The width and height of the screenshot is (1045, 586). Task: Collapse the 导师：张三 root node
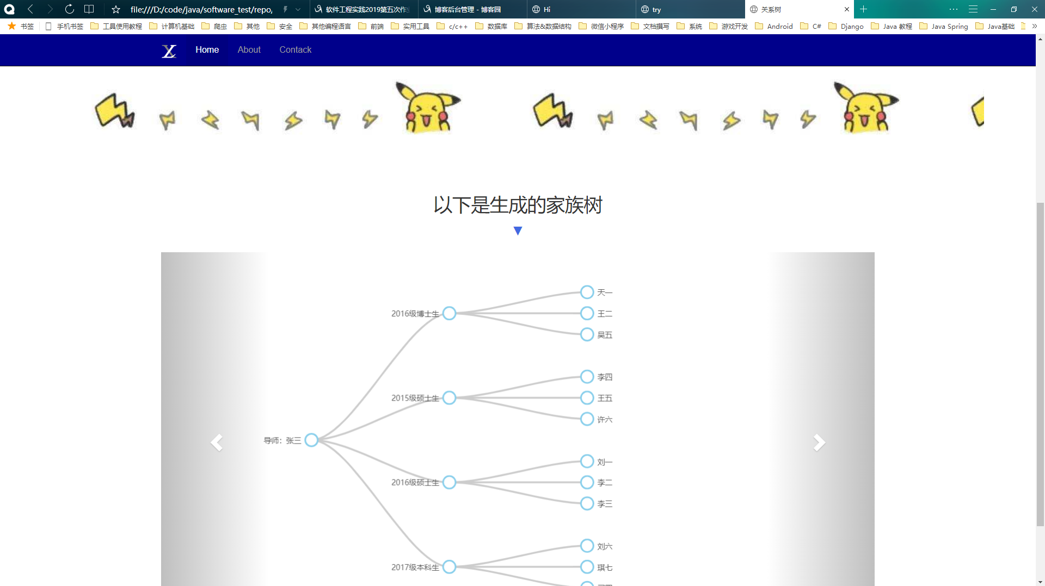point(311,440)
